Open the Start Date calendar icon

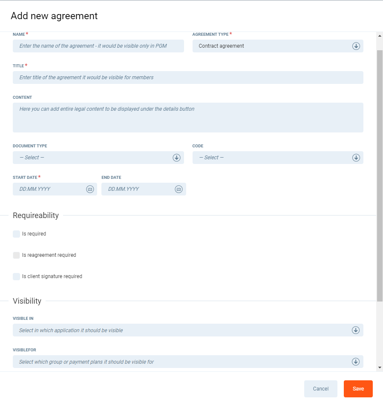point(90,189)
